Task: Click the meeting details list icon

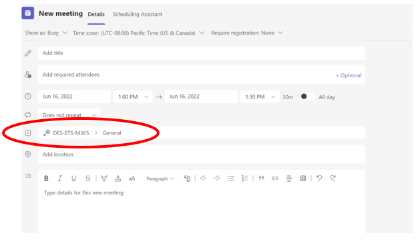Action: pyautogui.click(x=28, y=176)
